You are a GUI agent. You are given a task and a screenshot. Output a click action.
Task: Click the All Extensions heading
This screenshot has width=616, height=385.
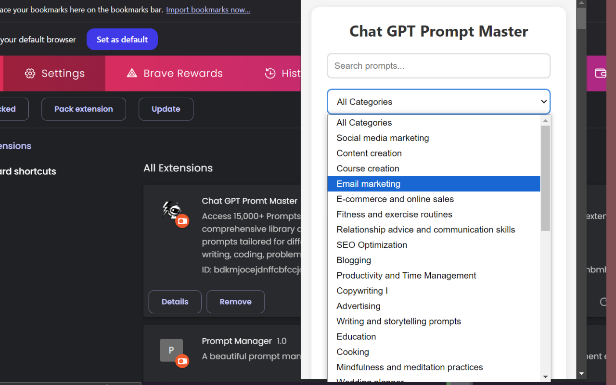coord(178,168)
